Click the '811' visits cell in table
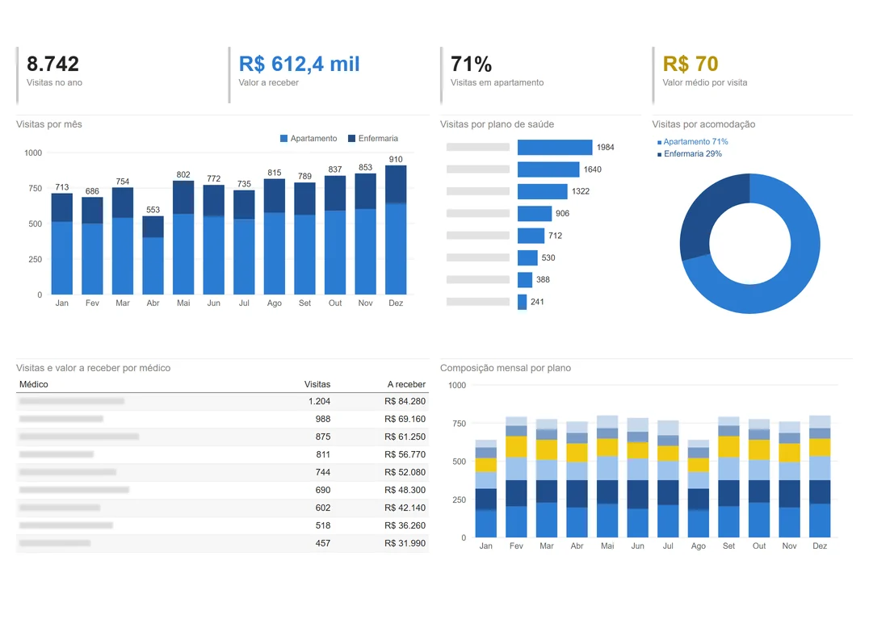869x623 pixels. tap(323, 454)
